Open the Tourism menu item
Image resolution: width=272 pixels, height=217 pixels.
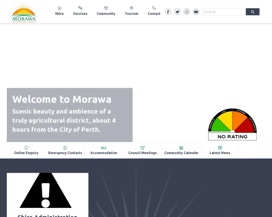(x=131, y=11)
